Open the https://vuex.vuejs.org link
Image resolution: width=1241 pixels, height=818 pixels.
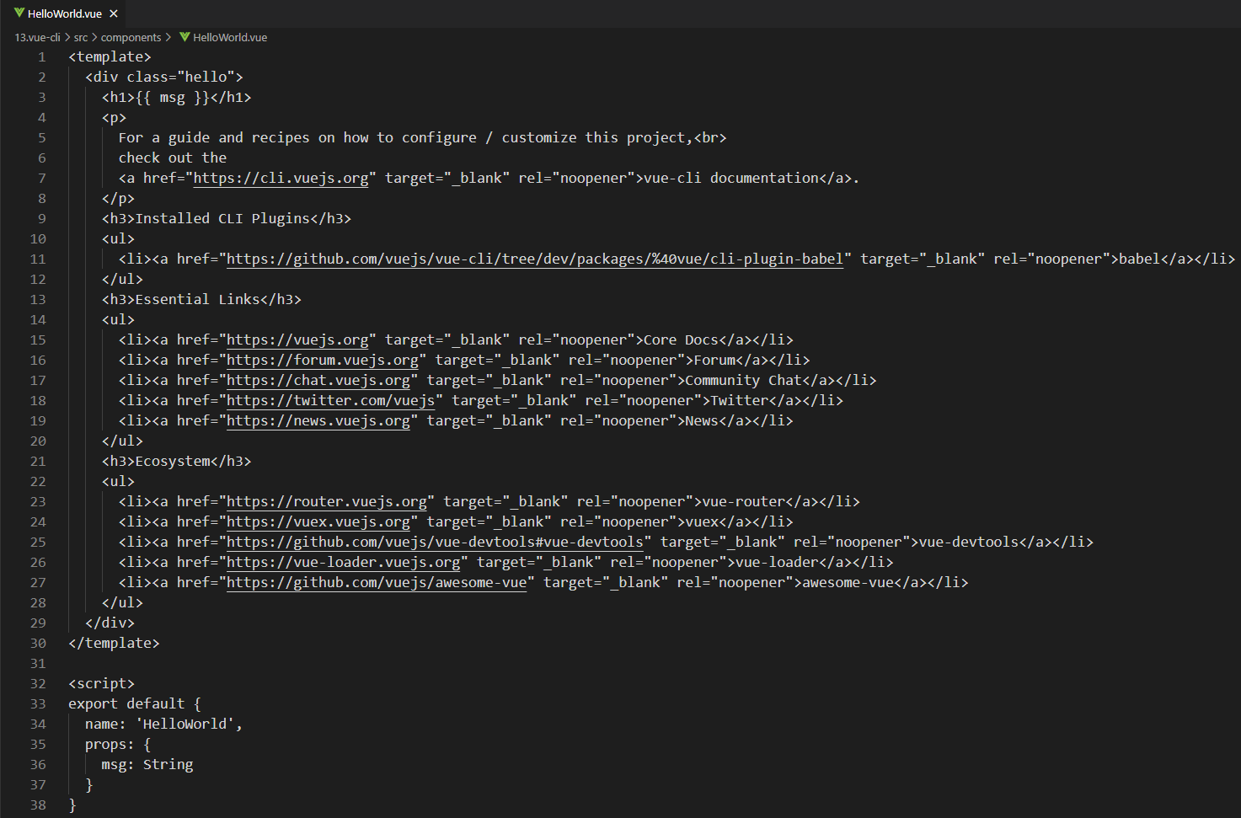(318, 521)
